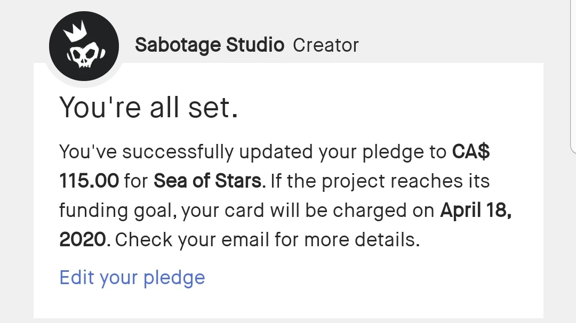Click the Creator label beside the name
This screenshot has width=576, height=323.
tap(326, 45)
